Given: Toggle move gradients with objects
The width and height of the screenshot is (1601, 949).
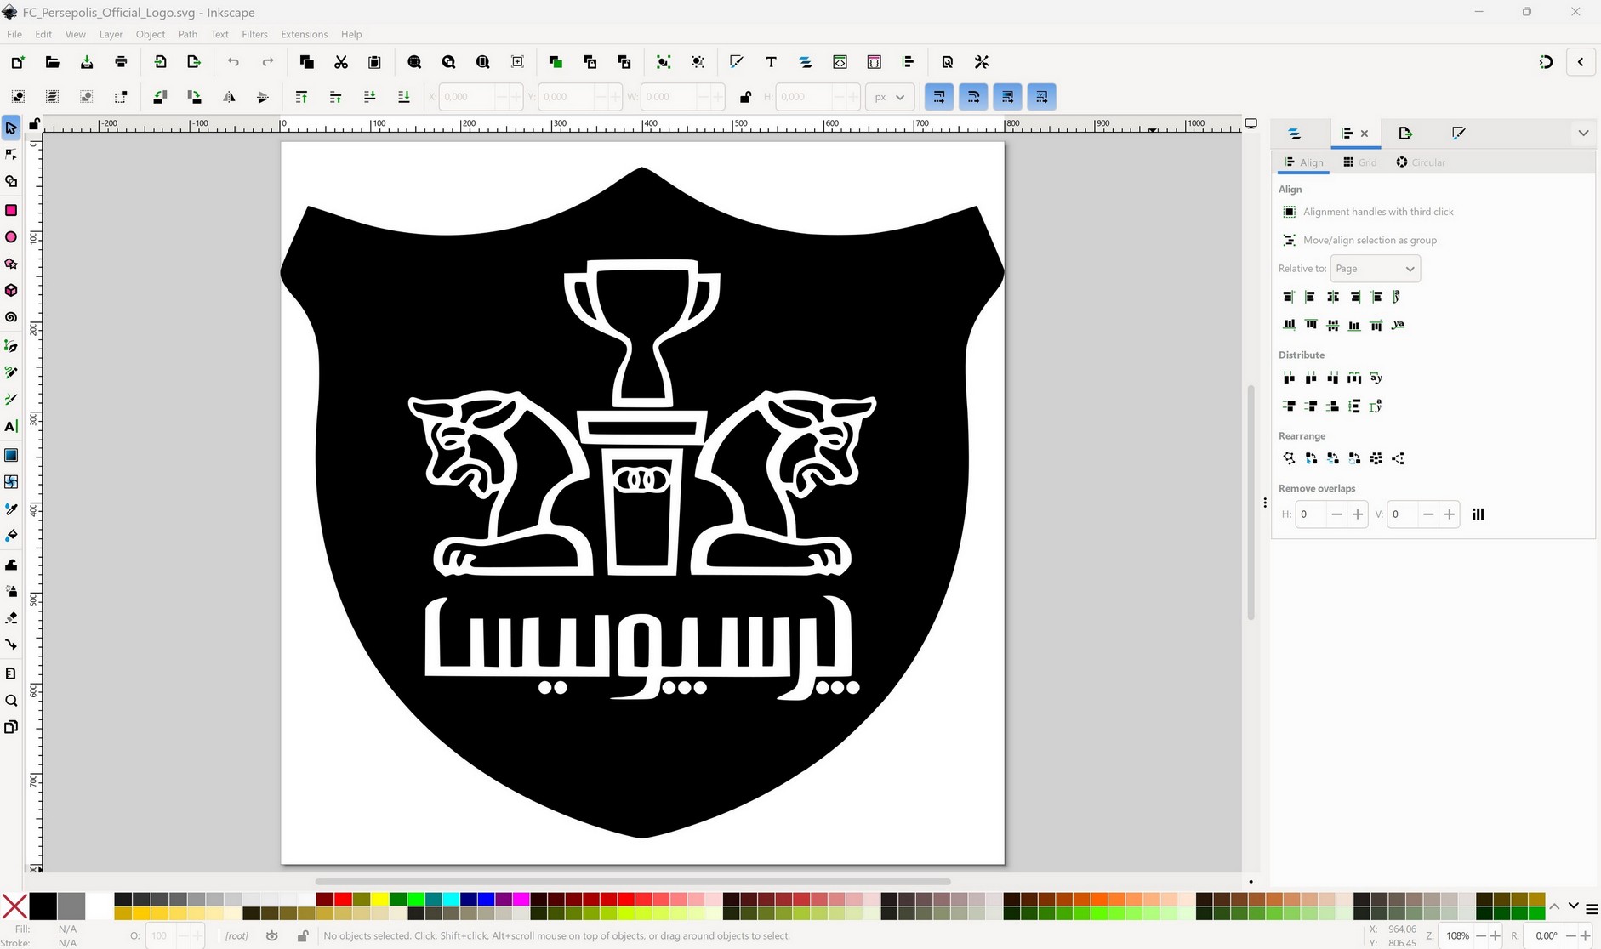Looking at the screenshot, I should point(1007,97).
